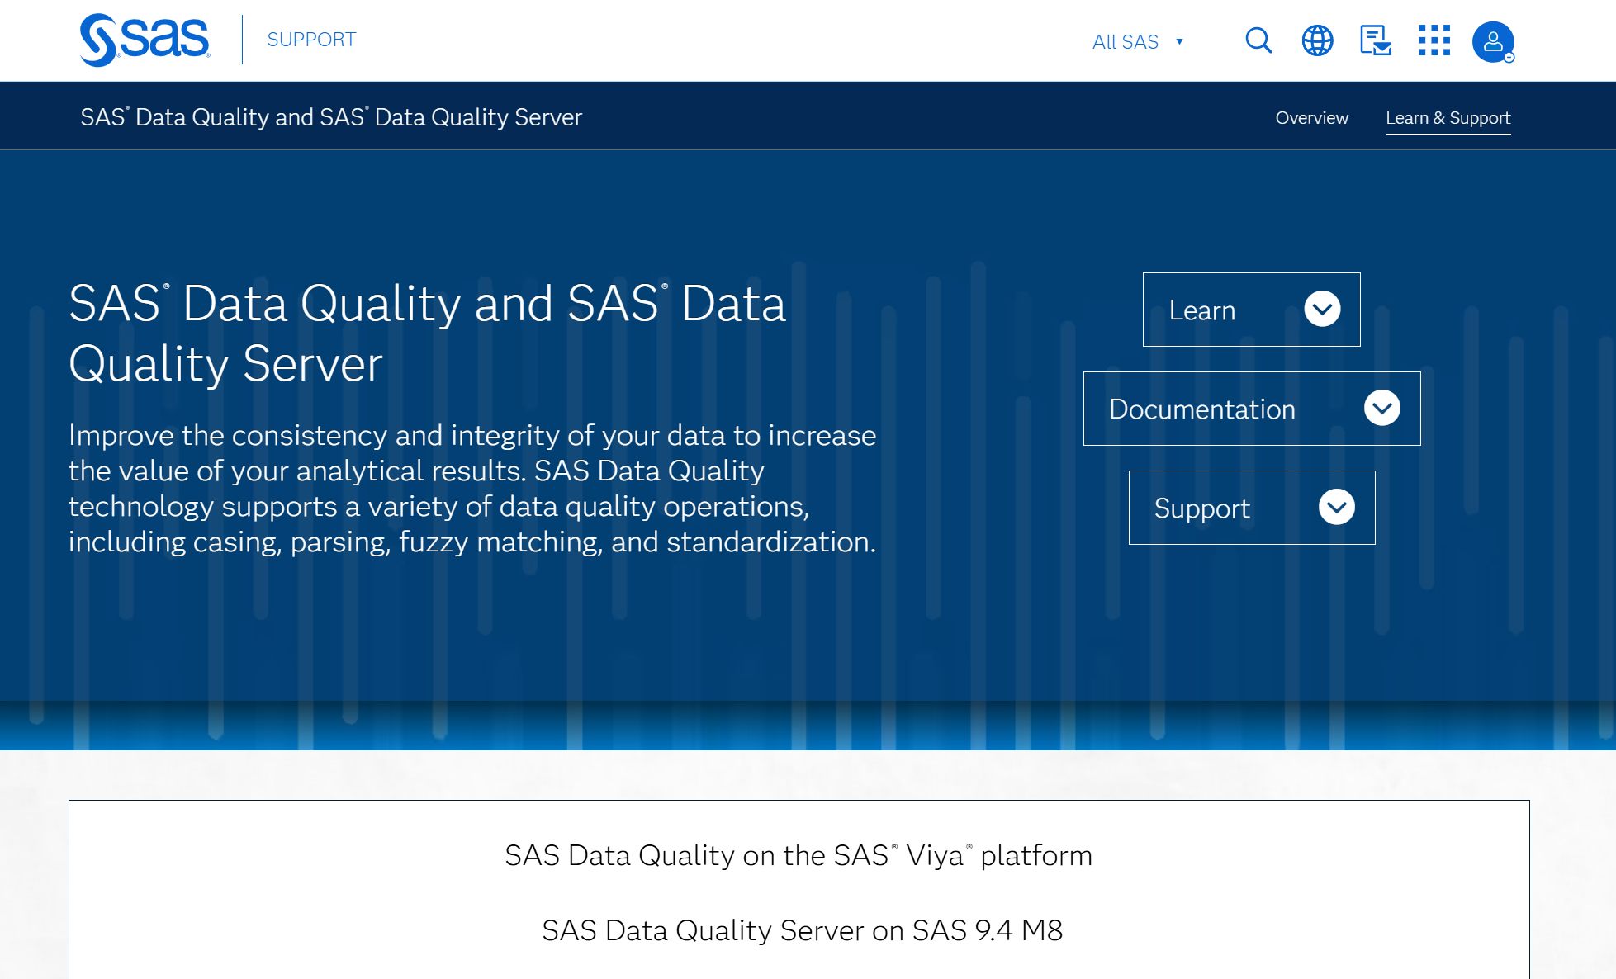Click the Learn panel button
Image resolution: width=1616 pixels, height=979 pixels.
coord(1250,310)
